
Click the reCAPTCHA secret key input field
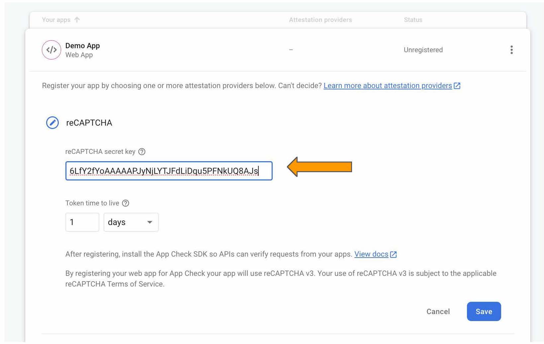(169, 171)
